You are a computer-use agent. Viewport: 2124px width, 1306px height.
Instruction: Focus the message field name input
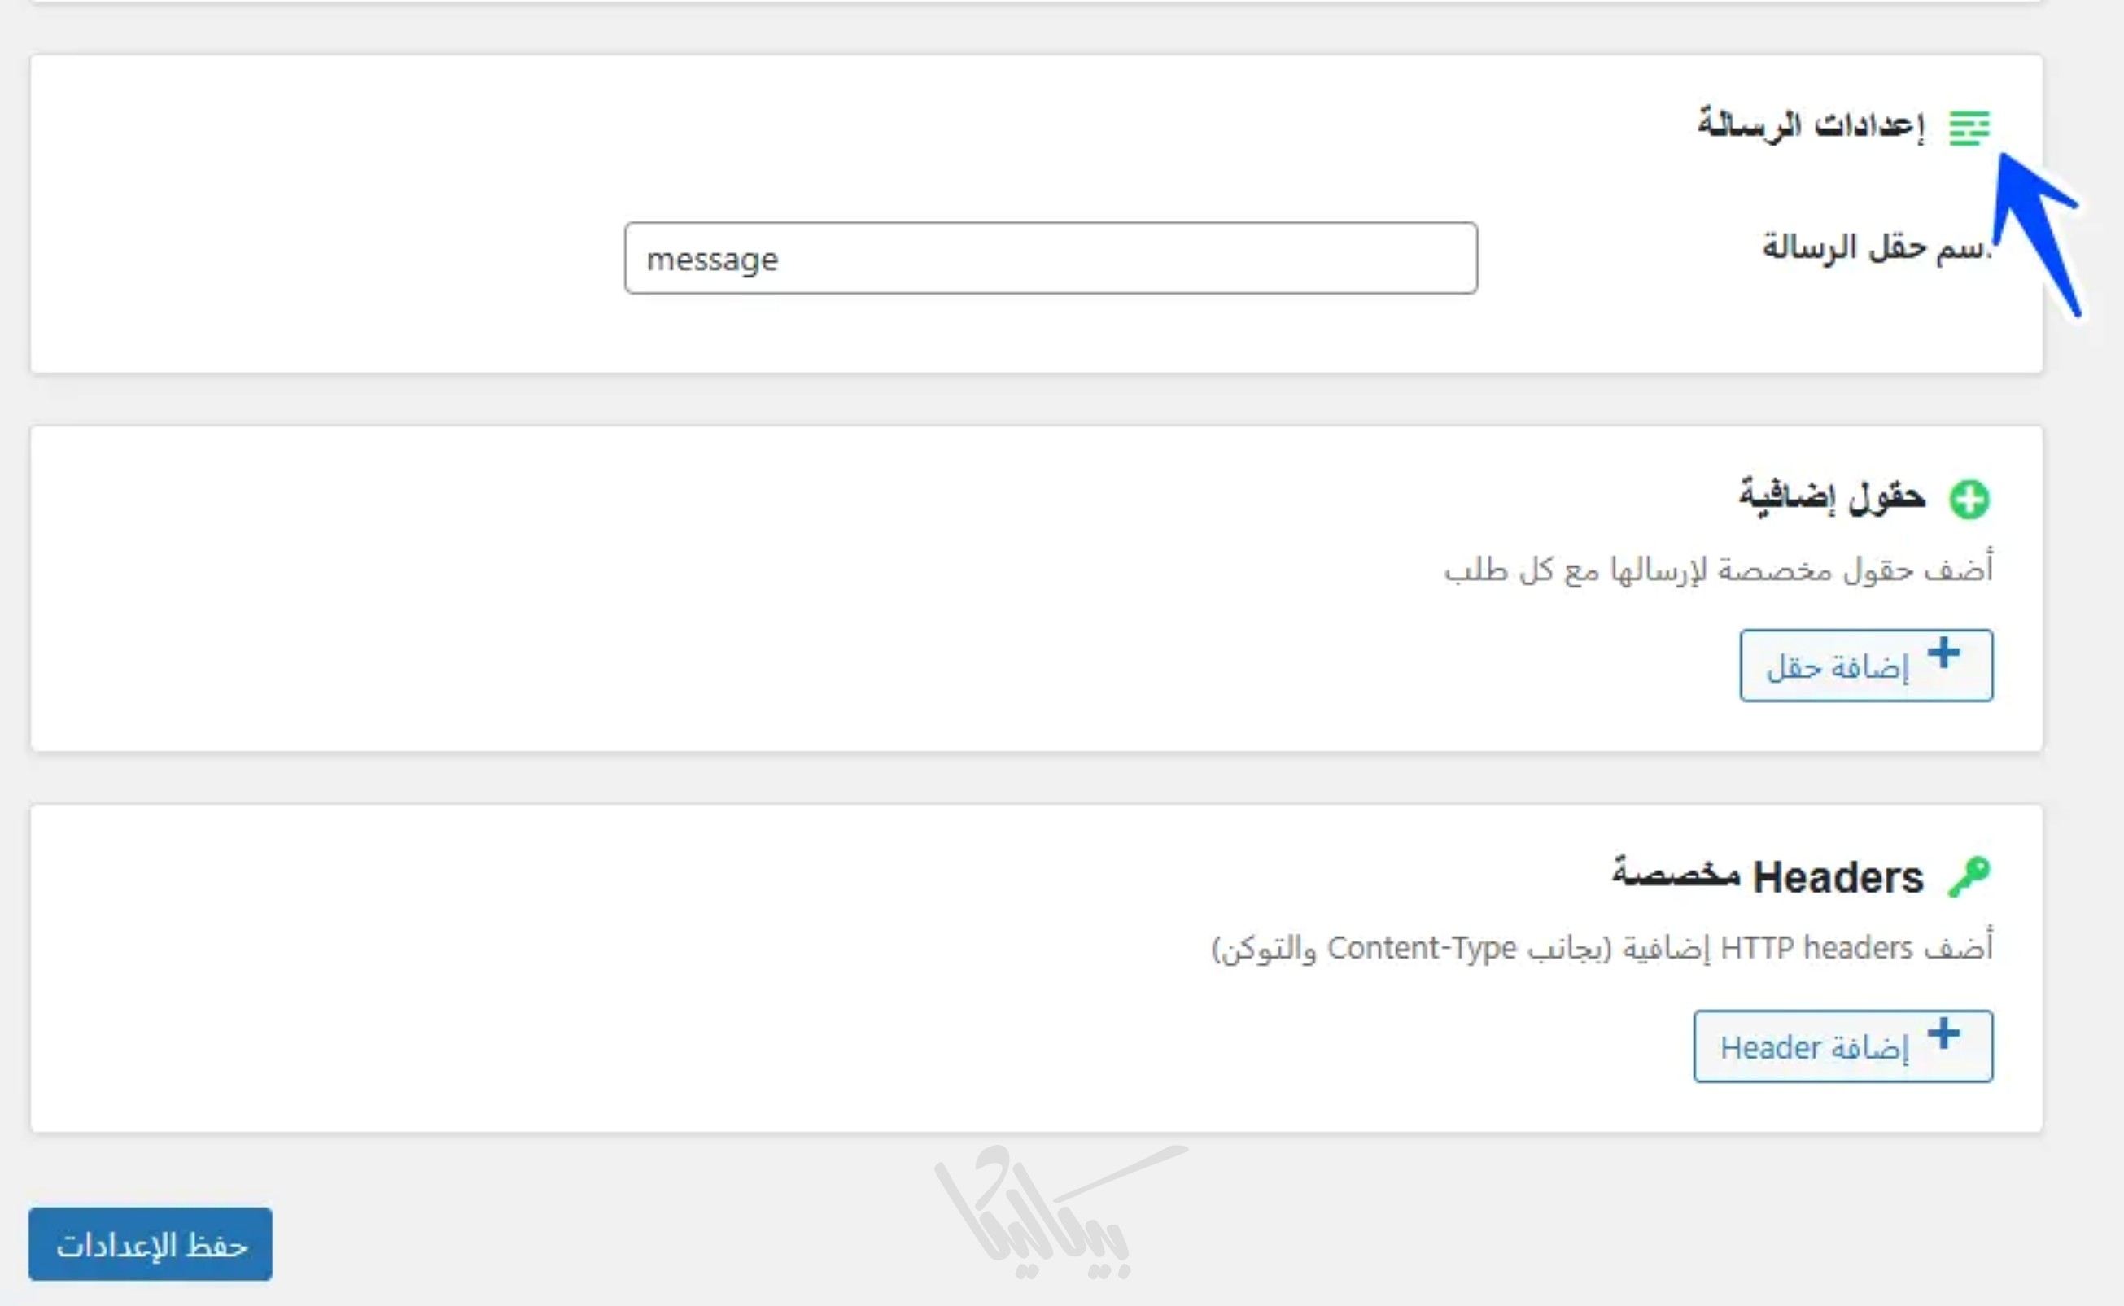click(x=1051, y=258)
